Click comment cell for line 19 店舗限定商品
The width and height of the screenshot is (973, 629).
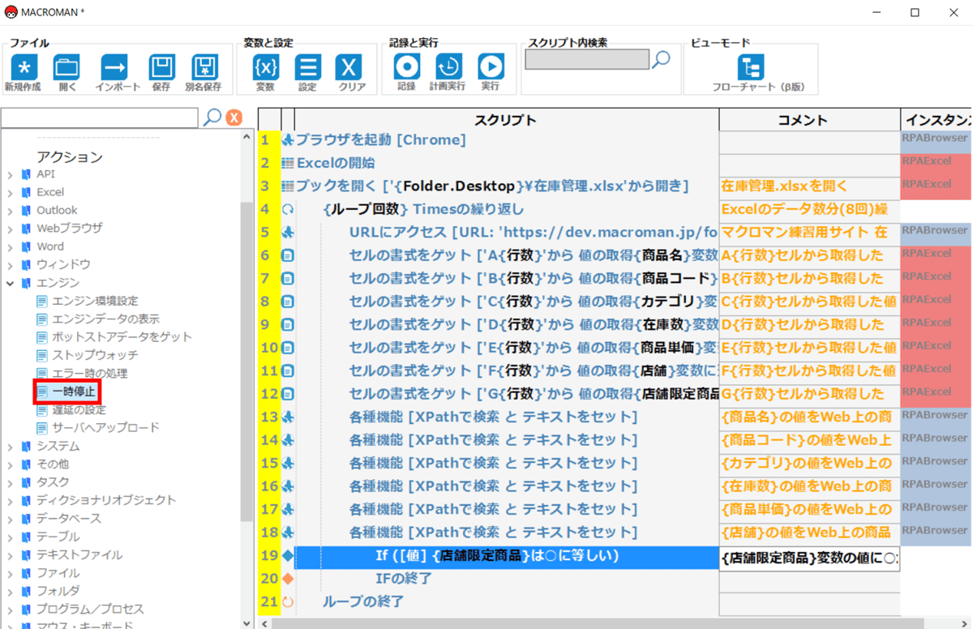(x=809, y=559)
